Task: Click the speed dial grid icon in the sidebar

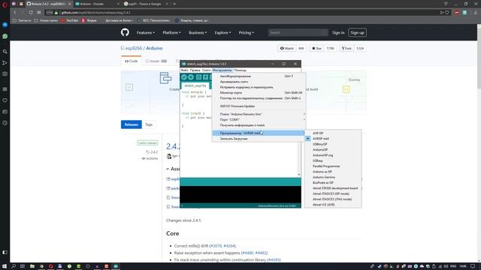Action: click(5, 89)
